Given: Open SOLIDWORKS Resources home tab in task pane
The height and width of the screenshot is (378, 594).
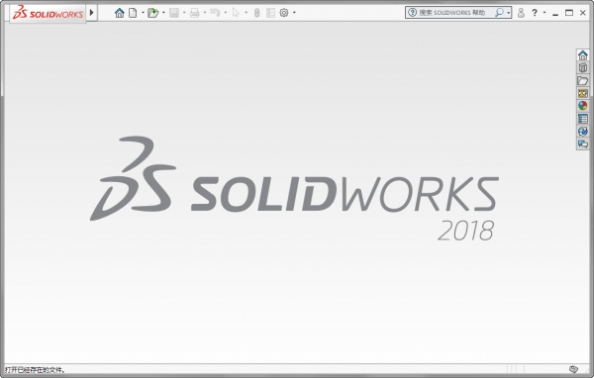Looking at the screenshot, I should tap(583, 55).
